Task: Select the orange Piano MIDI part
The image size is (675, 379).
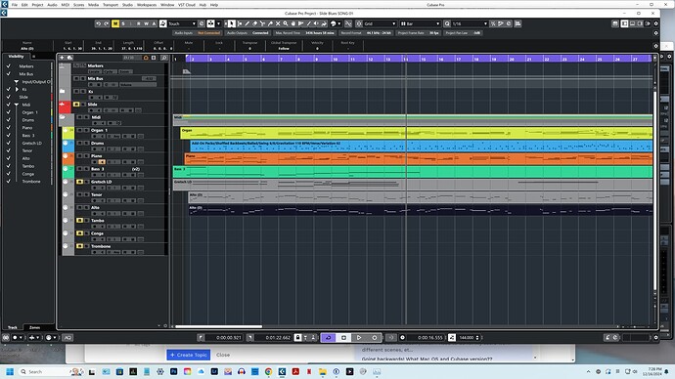Action: click(419, 159)
